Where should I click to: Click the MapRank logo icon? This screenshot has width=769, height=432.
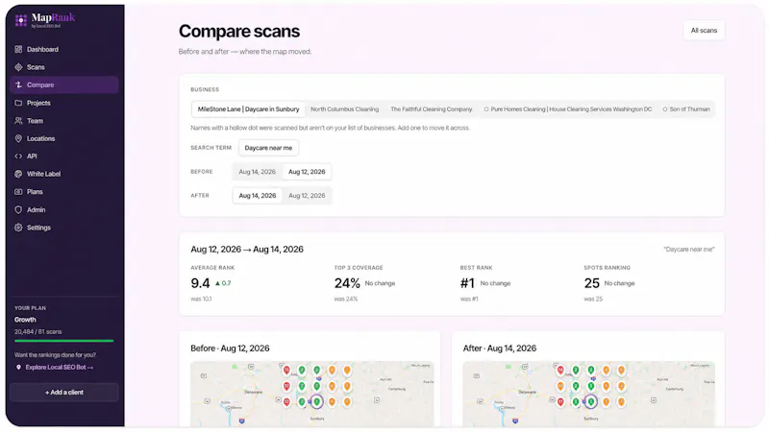21,20
